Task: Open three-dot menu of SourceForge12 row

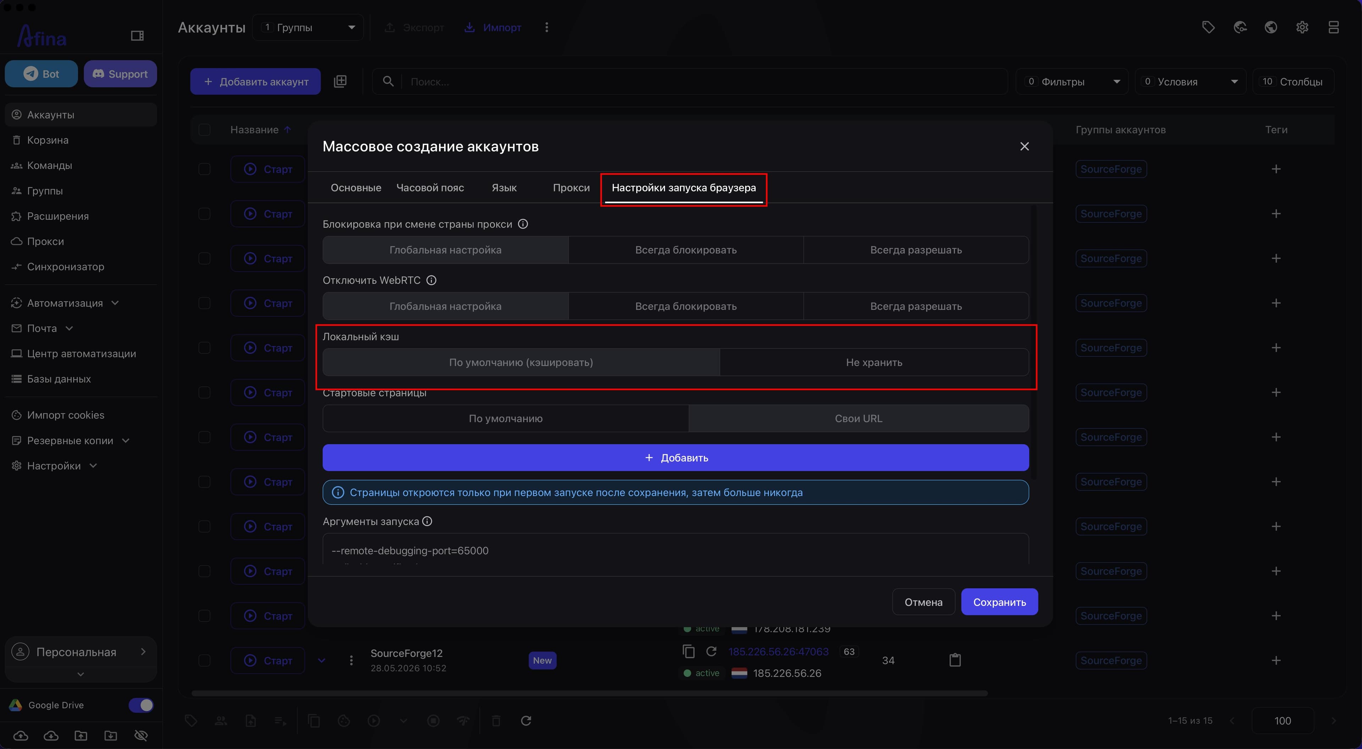Action: (x=351, y=660)
